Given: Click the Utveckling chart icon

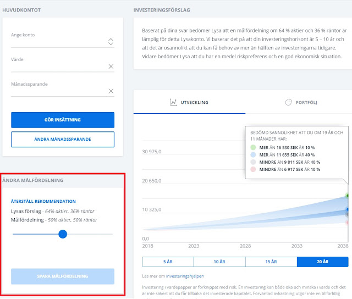Looking at the screenshot, I should tap(173, 102).
